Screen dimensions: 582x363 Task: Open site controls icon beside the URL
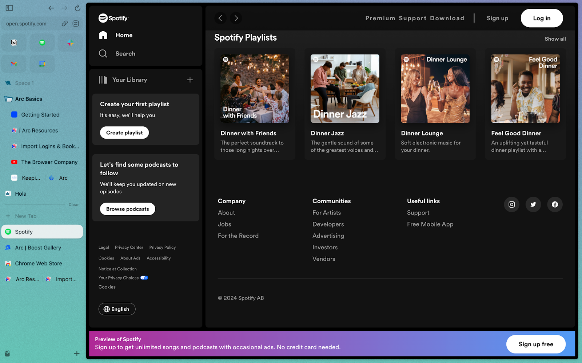(76, 24)
